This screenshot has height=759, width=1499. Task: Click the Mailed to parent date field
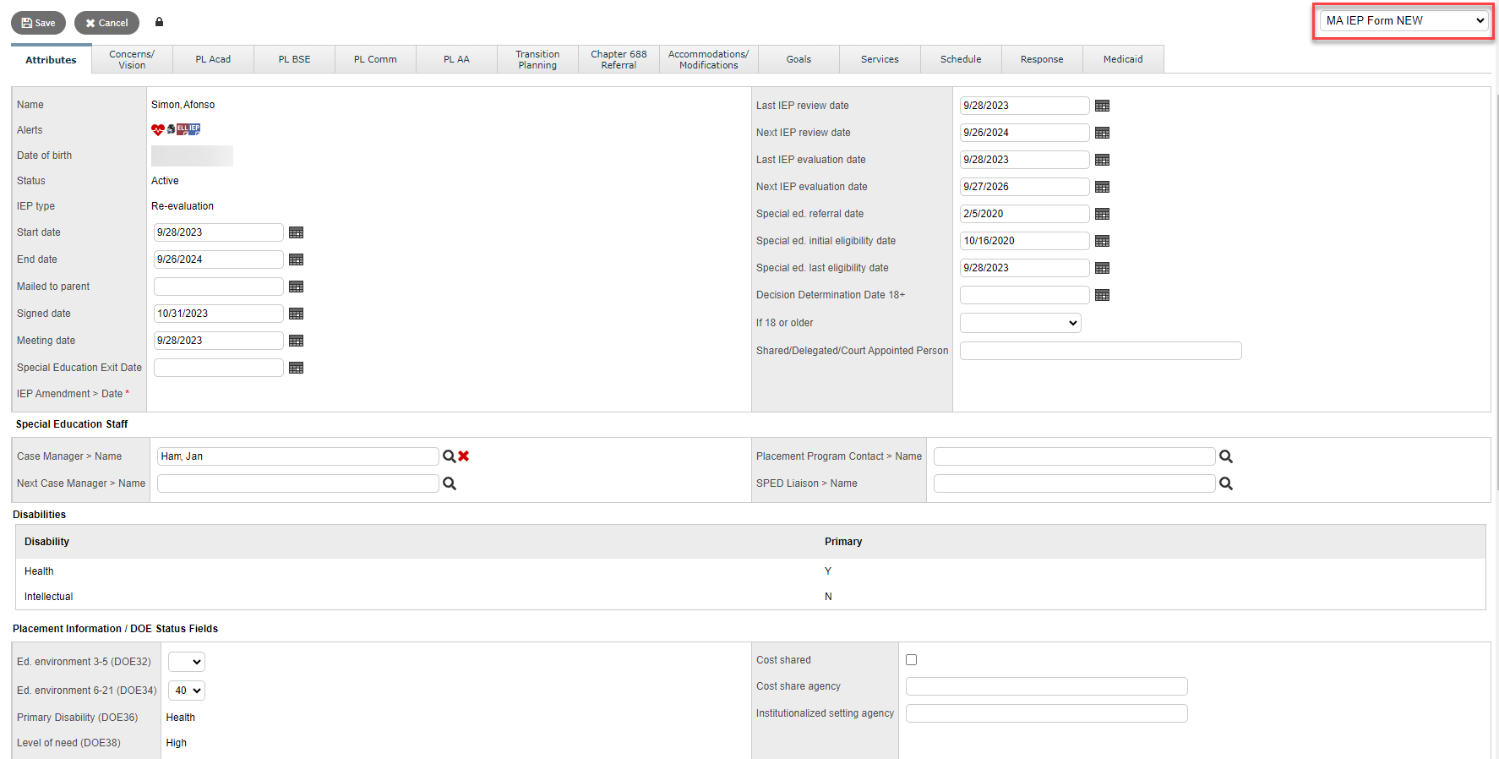point(218,287)
